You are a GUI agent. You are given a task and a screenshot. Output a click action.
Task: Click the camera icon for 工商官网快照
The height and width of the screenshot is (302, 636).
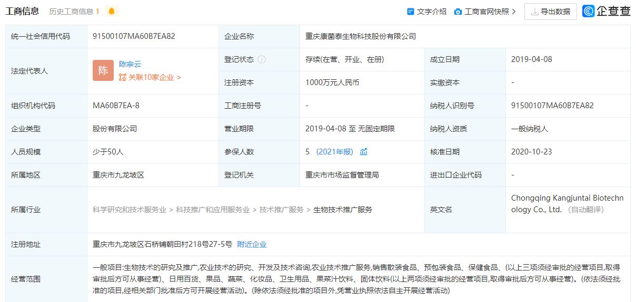[x=458, y=12]
